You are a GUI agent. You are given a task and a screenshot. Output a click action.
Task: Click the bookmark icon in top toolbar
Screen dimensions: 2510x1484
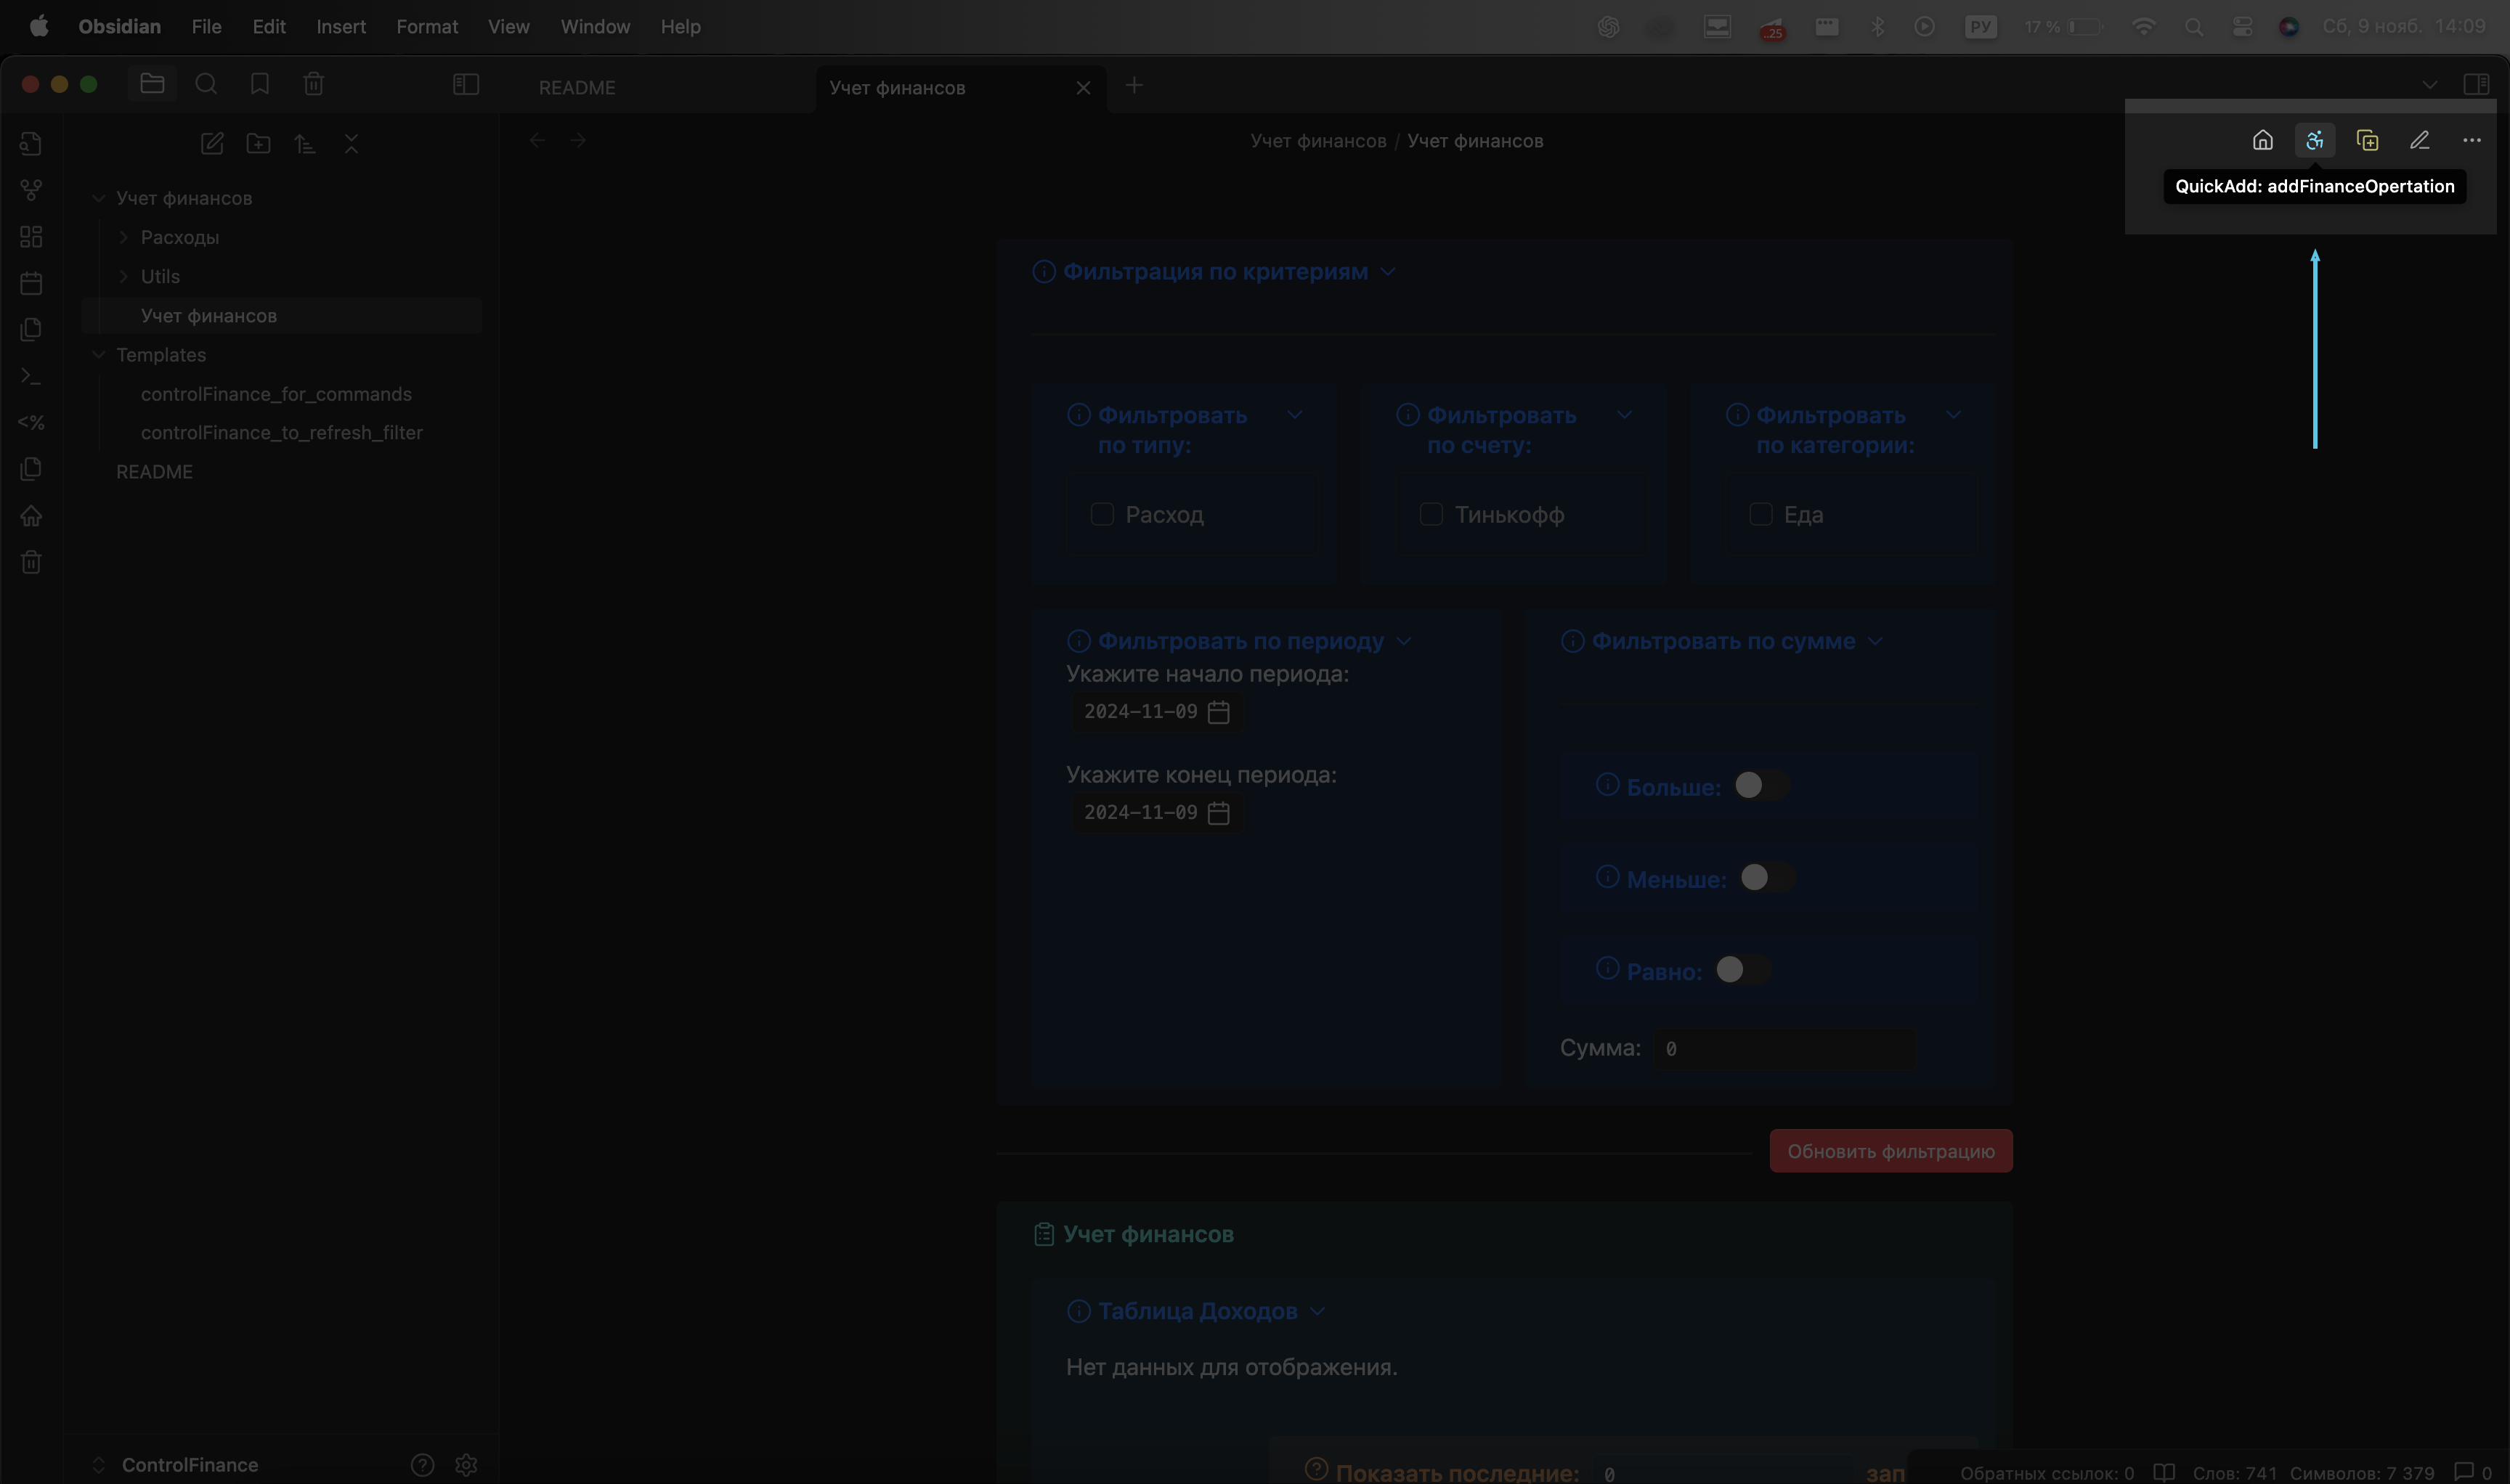(x=260, y=85)
